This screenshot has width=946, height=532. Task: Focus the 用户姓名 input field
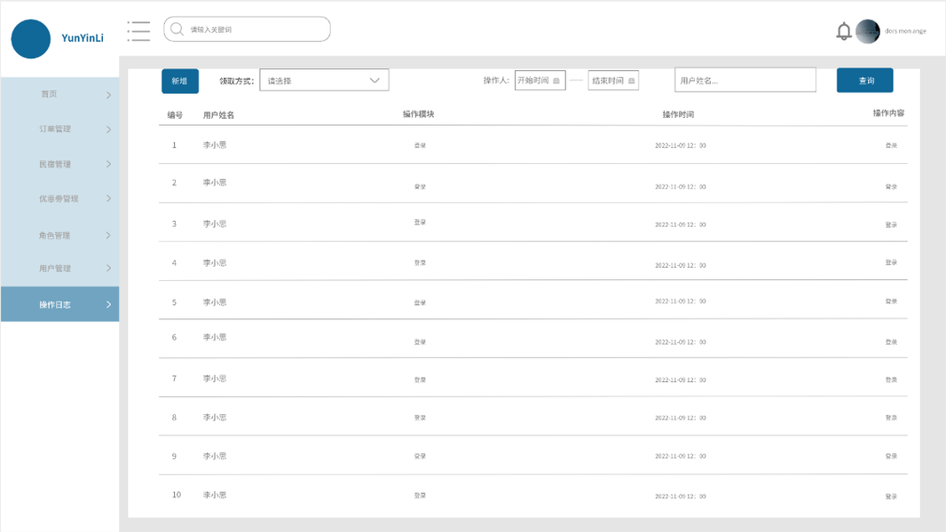[x=745, y=81]
